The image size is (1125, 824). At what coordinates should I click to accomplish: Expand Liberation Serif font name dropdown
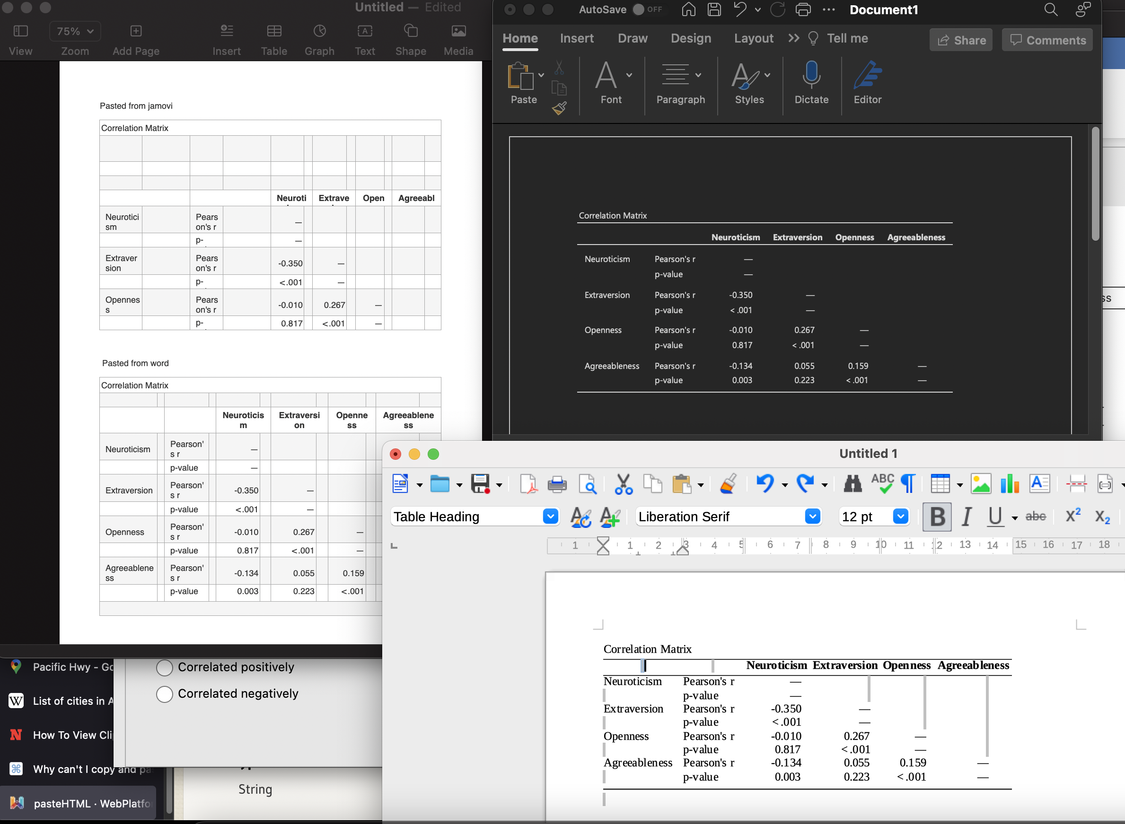[812, 516]
